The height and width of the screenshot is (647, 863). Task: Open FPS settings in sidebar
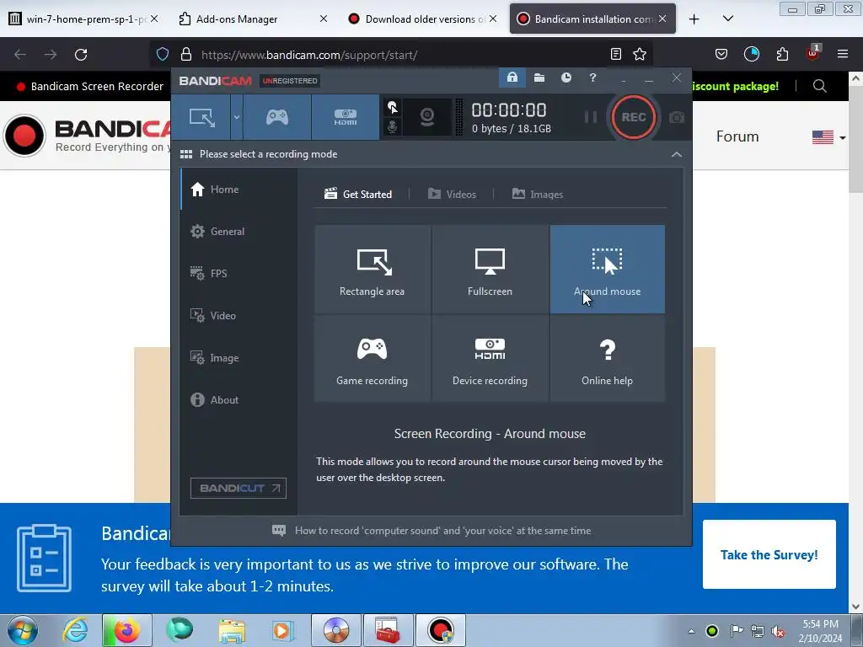(x=239, y=274)
